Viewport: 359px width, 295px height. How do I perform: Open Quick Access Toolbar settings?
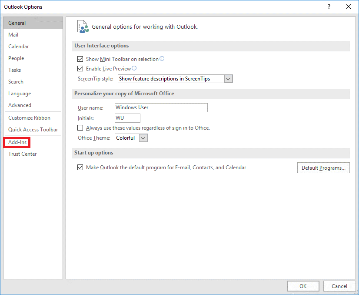click(33, 130)
